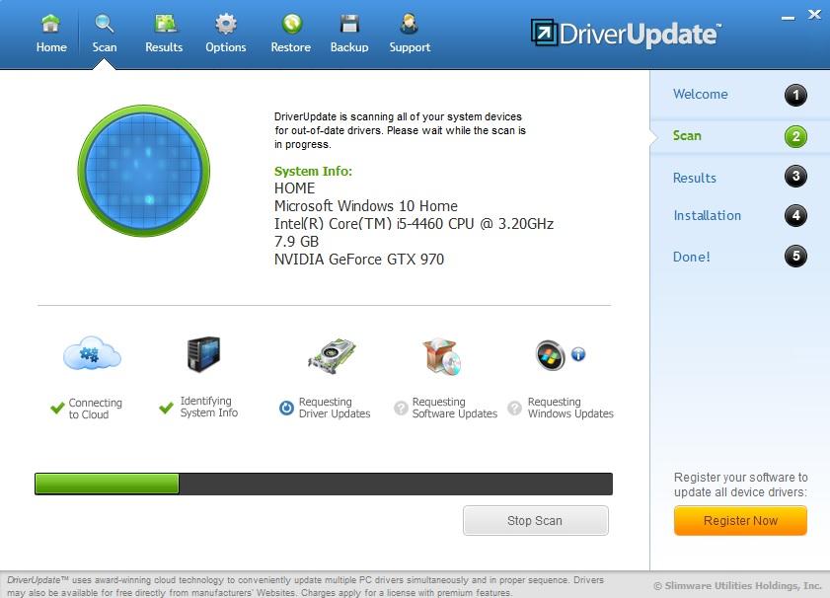830x598 pixels.
Task: Click the DriverUpdate logo
Action: [626, 34]
